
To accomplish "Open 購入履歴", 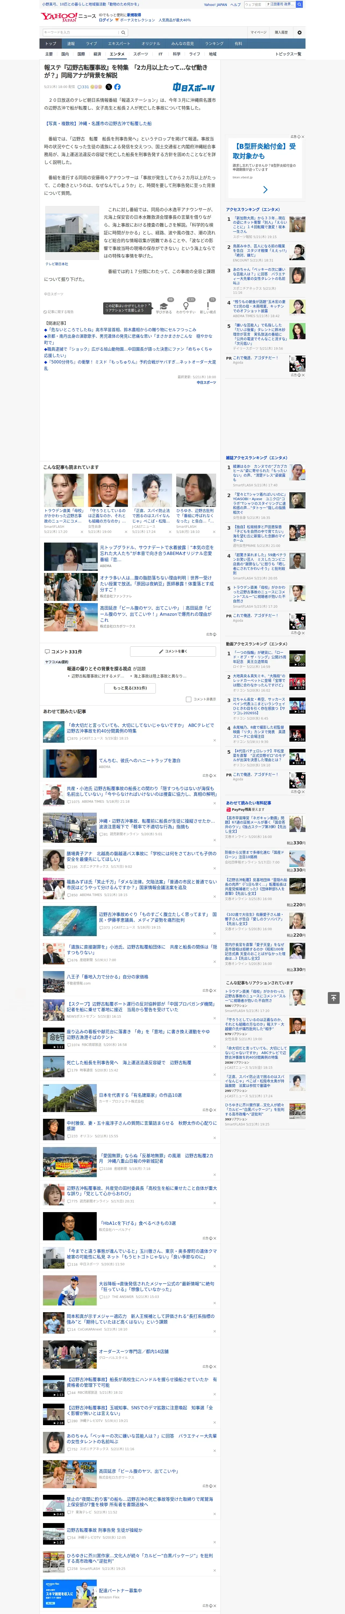I will [281, 33].
